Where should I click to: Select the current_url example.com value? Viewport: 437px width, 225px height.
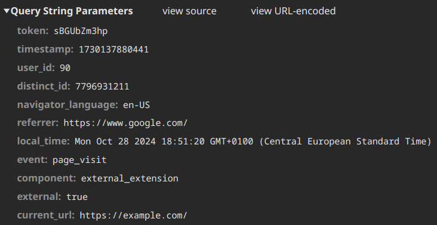tap(134, 215)
